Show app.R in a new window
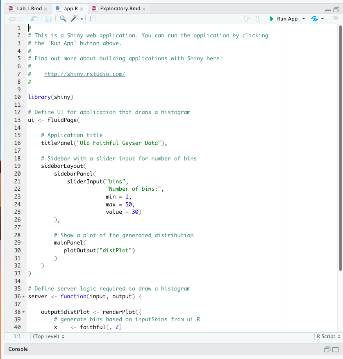The width and height of the screenshot is (343, 359). (34, 19)
